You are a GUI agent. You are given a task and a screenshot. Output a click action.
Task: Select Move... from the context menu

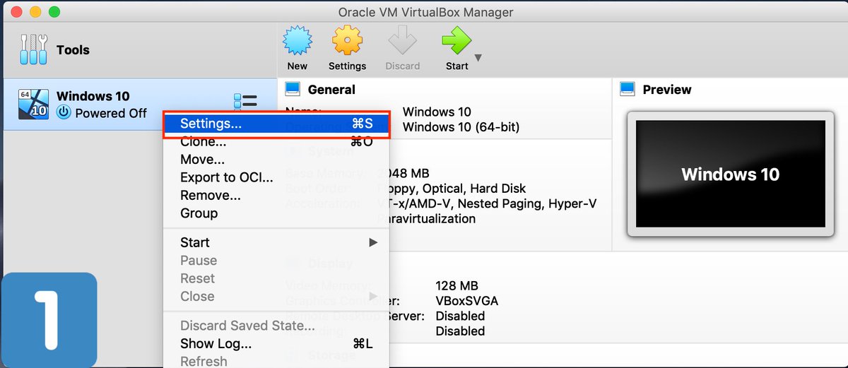click(276, 160)
